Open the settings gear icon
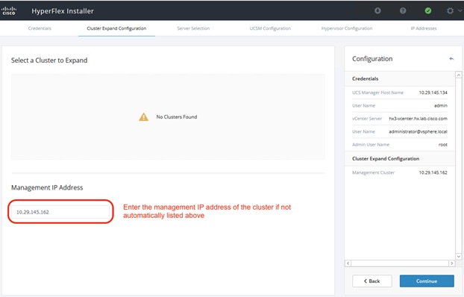Image resolution: width=464 pixels, height=297 pixels. point(450,10)
